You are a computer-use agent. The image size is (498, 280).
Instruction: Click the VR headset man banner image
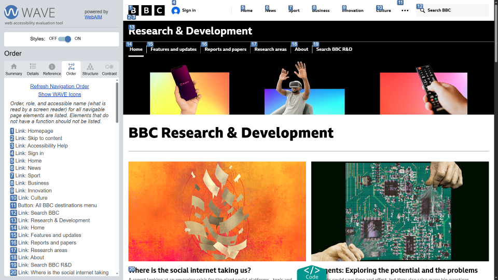[305, 88]
